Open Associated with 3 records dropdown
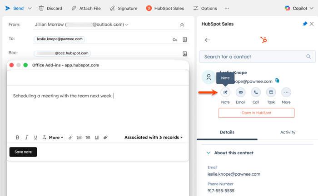This screenshot has height=196, width=318. pyautogui.click(x=154, y=138)
